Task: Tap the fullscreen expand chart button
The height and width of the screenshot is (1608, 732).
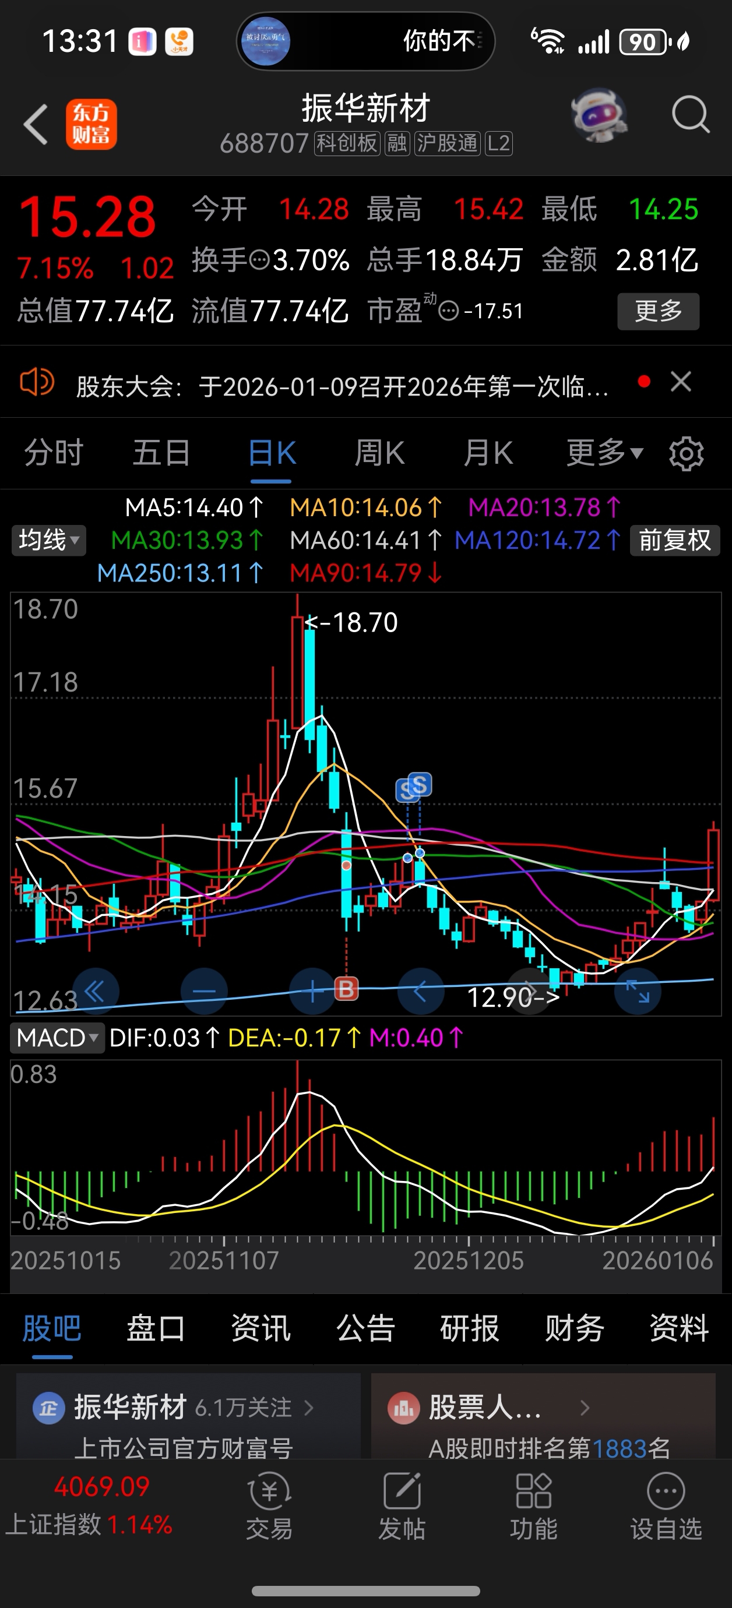Action: pyautogui.click(x=638, y=990)
